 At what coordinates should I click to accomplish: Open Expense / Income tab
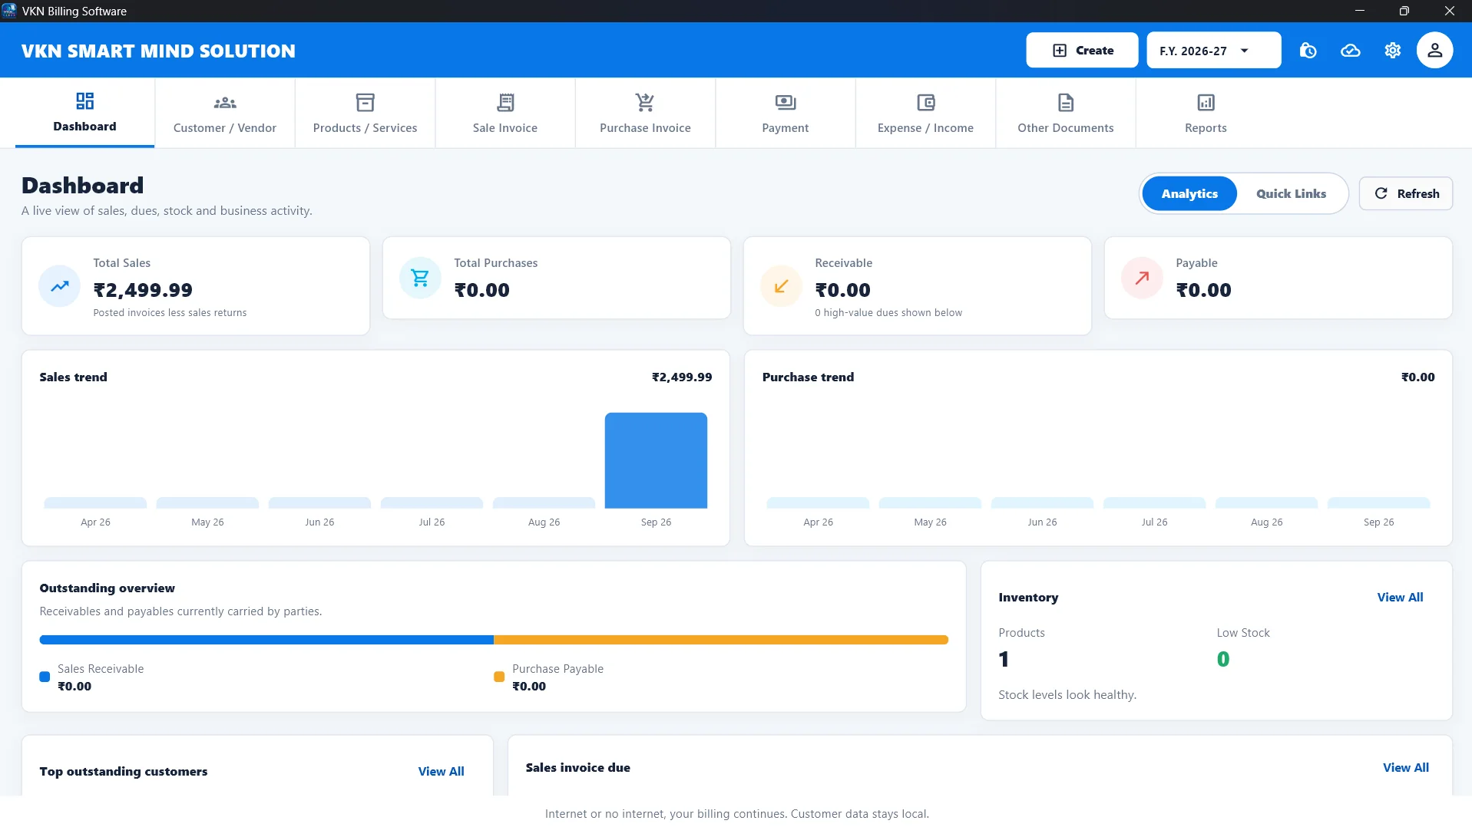(925, 113)
